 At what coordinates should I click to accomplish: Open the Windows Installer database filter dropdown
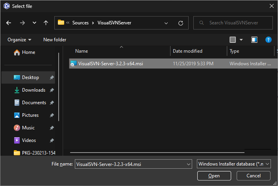tap(234, 164)
